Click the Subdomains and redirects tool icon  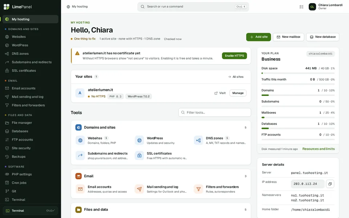click(x=80, y=156)
